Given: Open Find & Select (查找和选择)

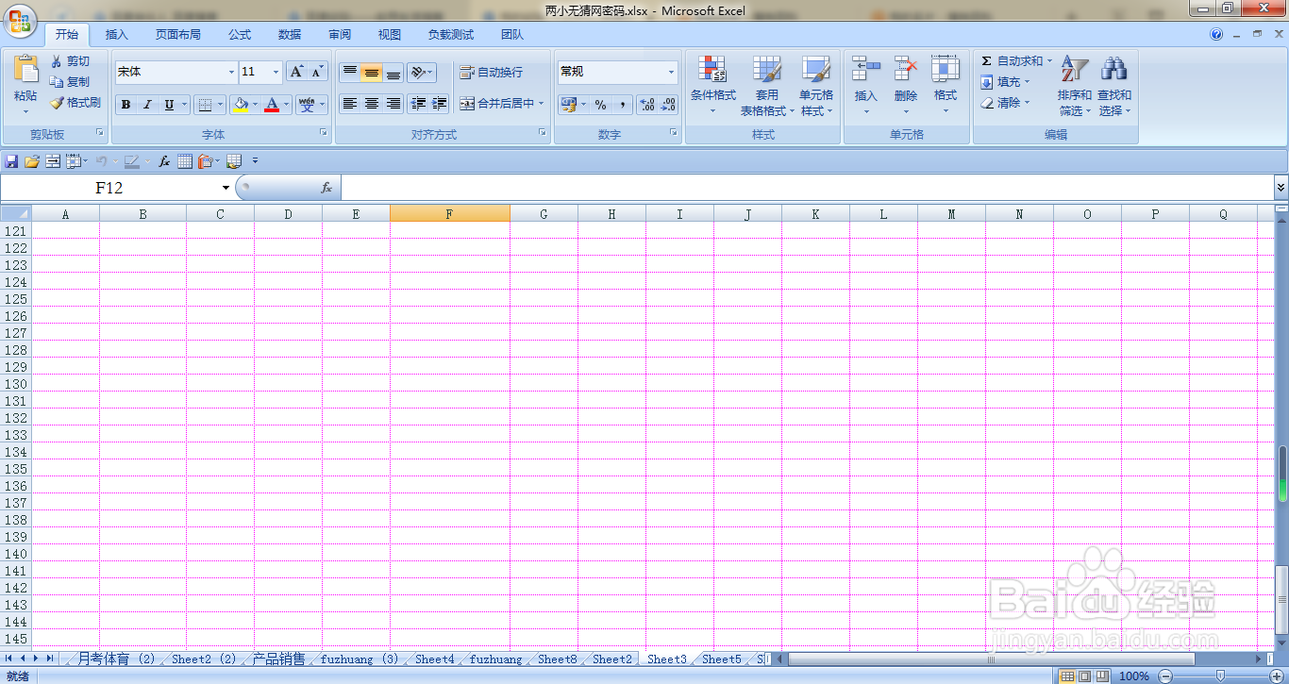Looking at the screenshot, I should tap(1114, 85).
